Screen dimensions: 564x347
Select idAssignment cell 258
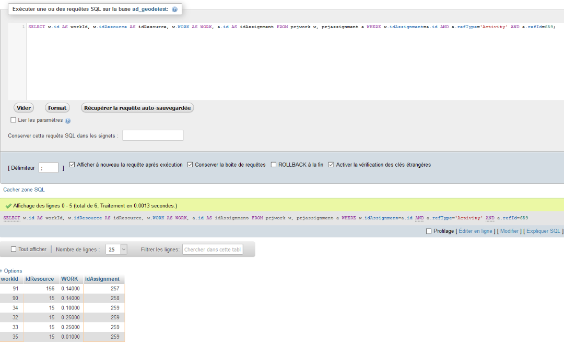(104, 298)
